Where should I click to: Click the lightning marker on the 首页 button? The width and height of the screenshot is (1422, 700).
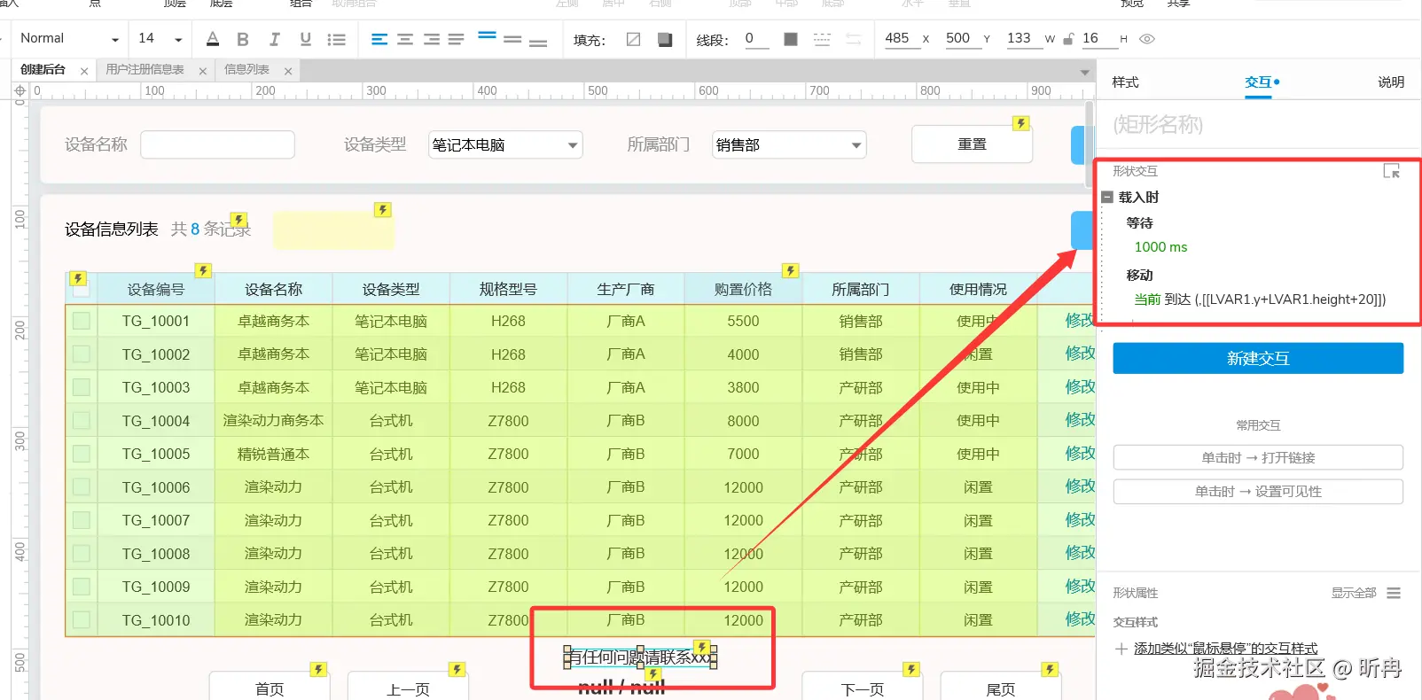(318, 669)
